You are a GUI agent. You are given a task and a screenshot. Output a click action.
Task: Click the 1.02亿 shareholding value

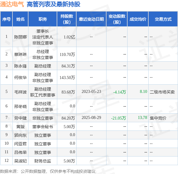(69, 37)
